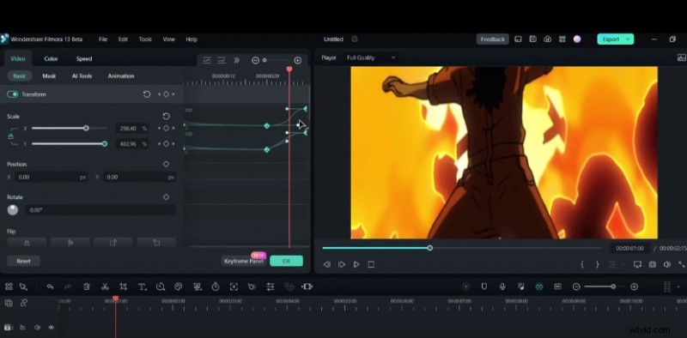Open the stopwatch duration tool

(x=216, y=287)
